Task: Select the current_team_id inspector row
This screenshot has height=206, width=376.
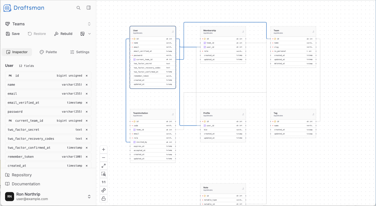Action: click(48, 121)
